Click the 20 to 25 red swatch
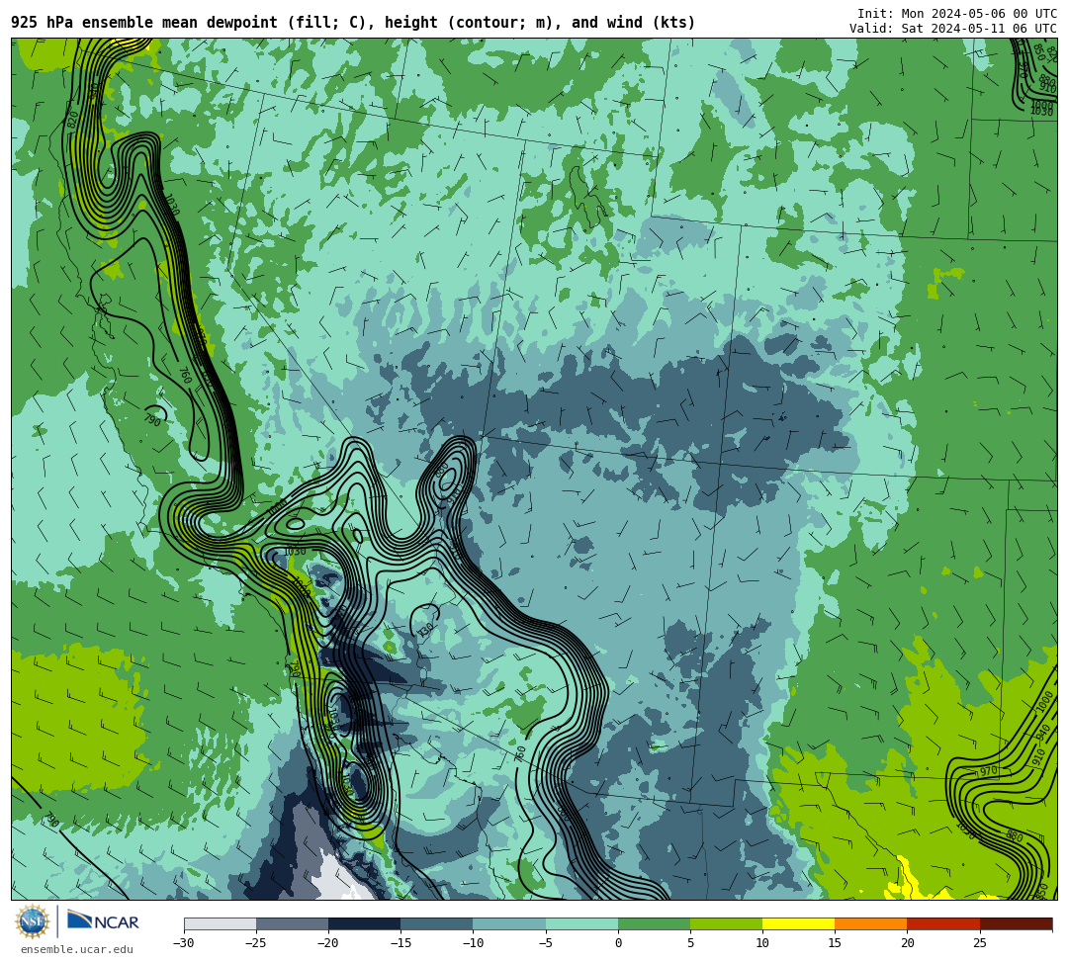1068x962 pixels. (x=943, y=923)
